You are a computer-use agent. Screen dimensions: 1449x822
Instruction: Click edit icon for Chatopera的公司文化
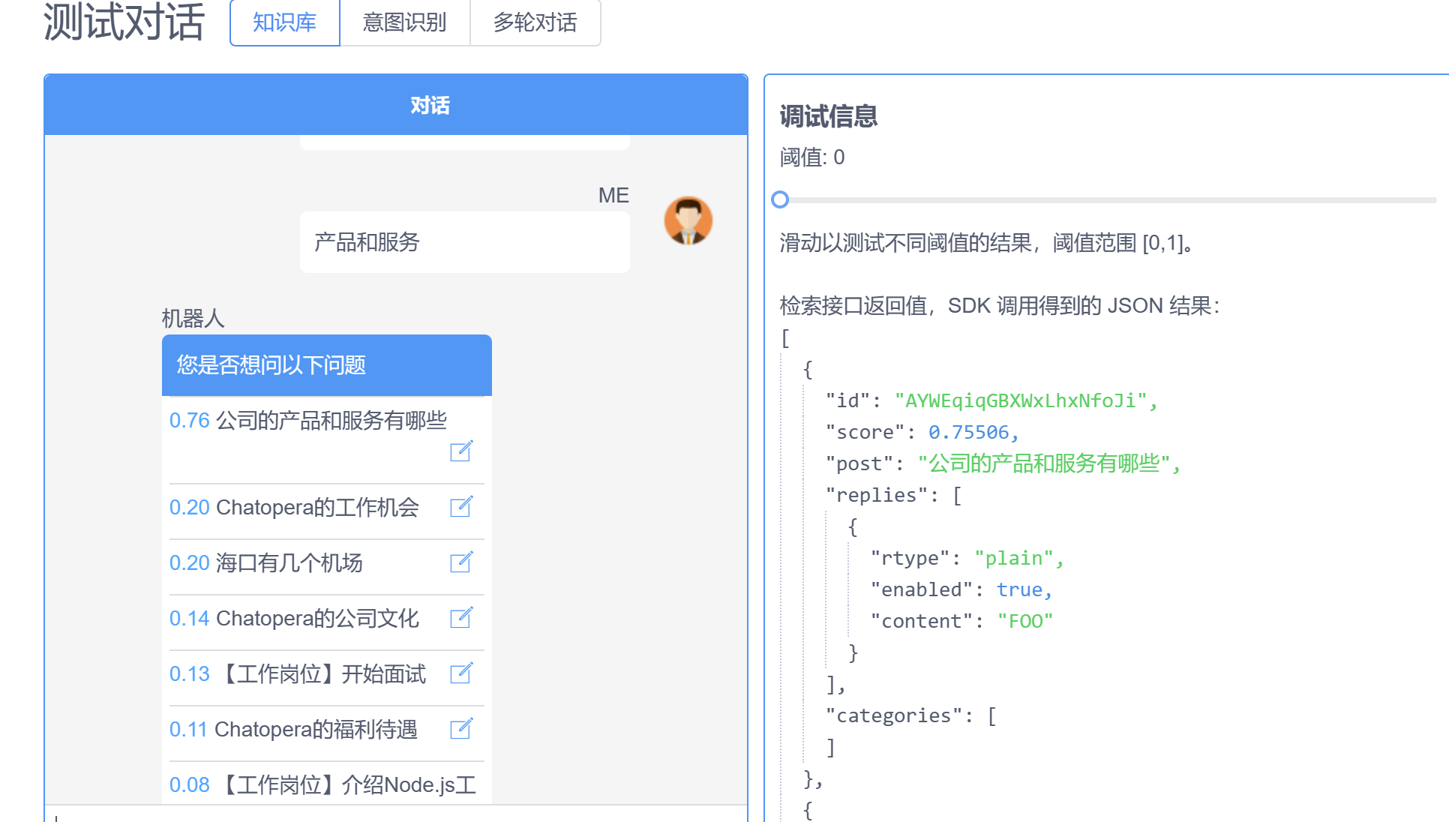461,617
